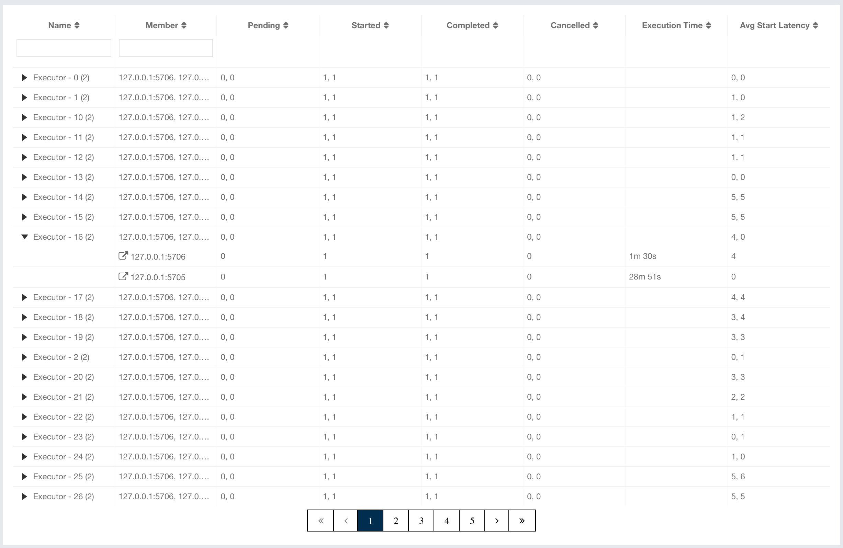
Task: Expand the Executor - 26 row
Action: pyautogui.click(x=24, y=496)
